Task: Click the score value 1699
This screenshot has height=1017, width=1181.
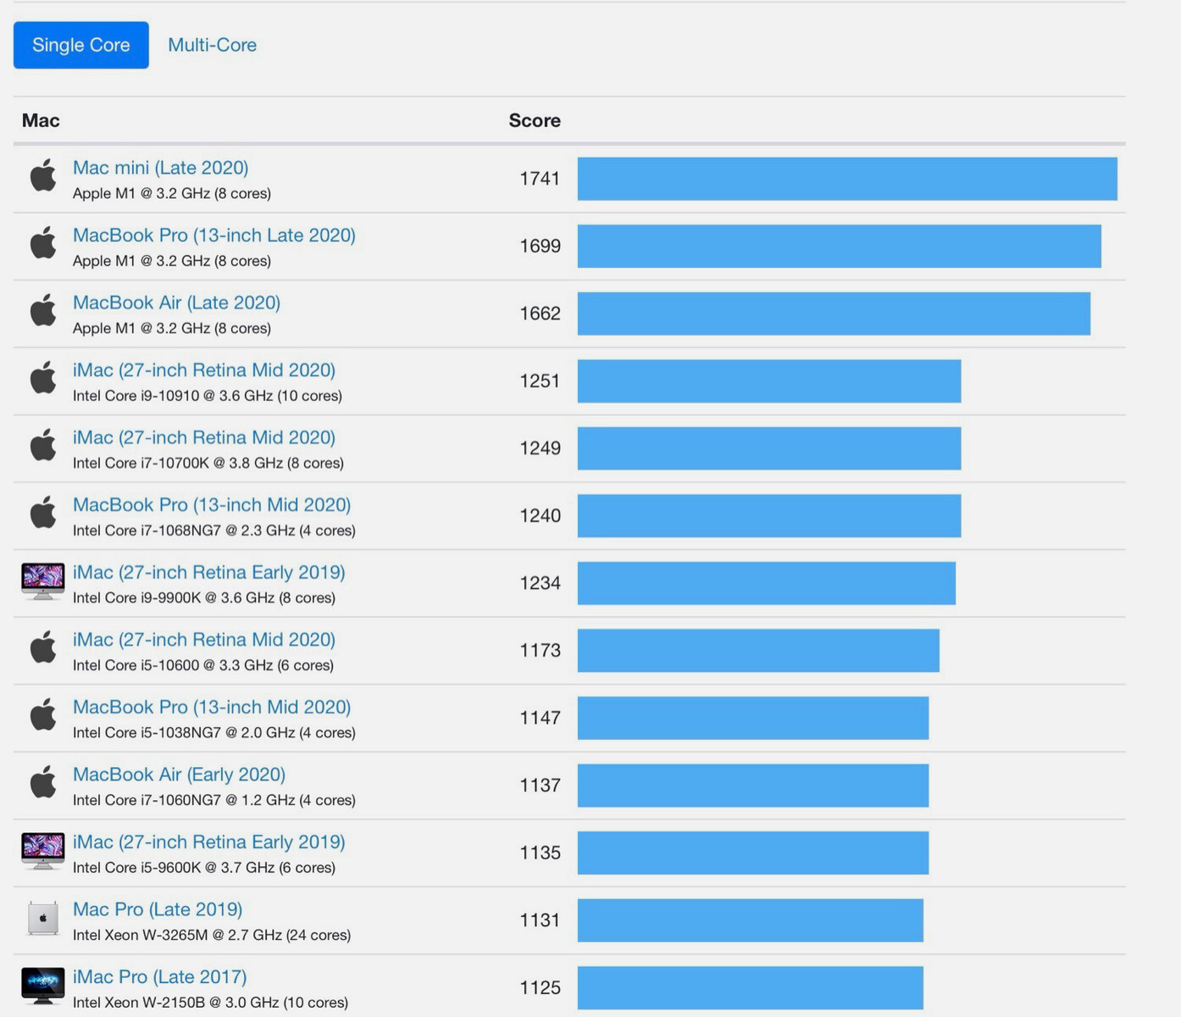Action: pos(540,246)
